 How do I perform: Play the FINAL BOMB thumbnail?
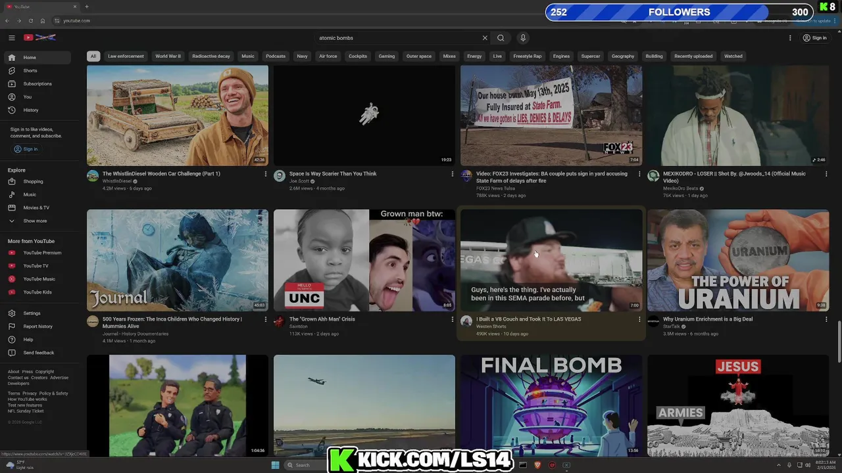[x=551, y=405]
